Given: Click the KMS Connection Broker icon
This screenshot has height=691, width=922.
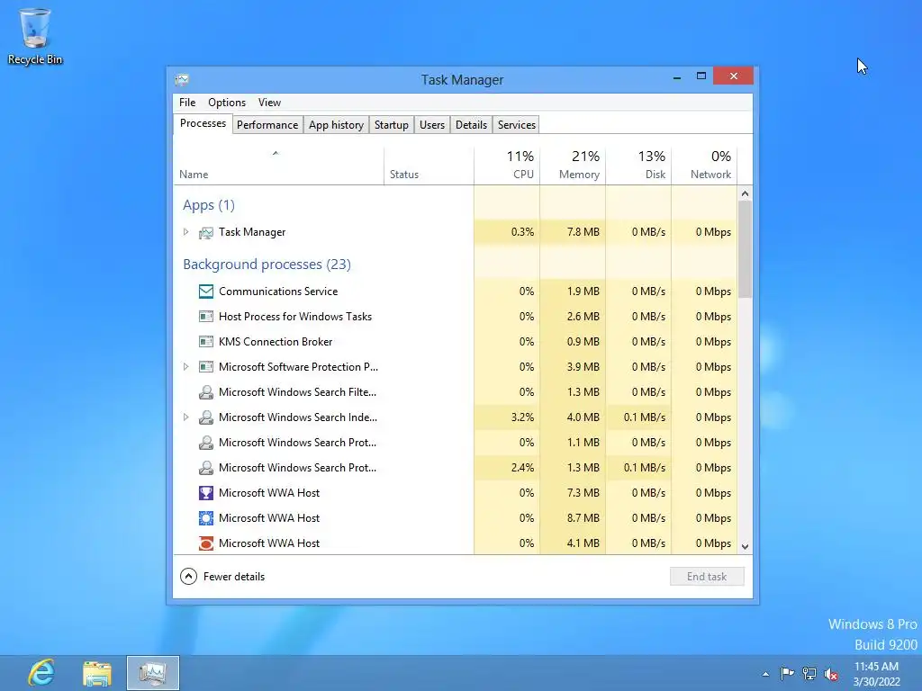Looking at the screenshot, I should [206, 342].
